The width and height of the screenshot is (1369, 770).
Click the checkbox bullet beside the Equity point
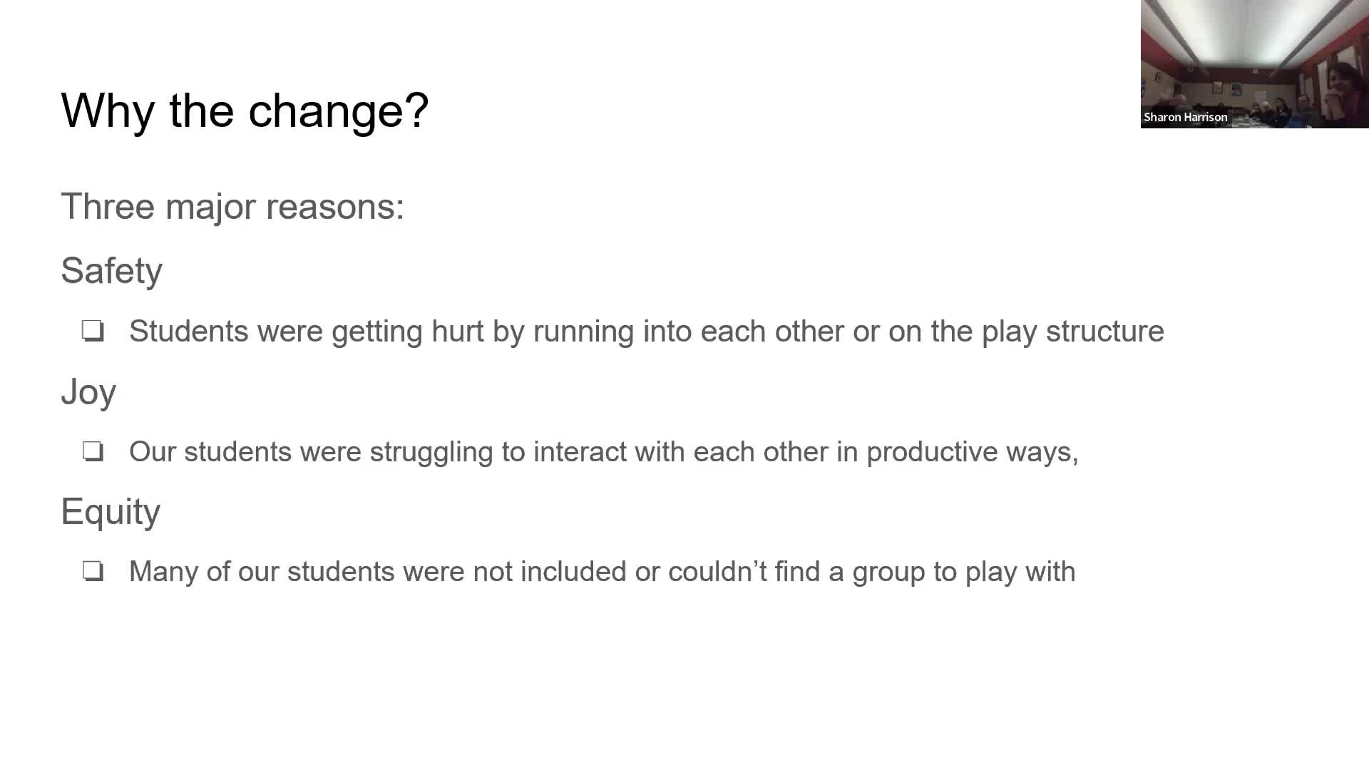[x=93, y=572]
